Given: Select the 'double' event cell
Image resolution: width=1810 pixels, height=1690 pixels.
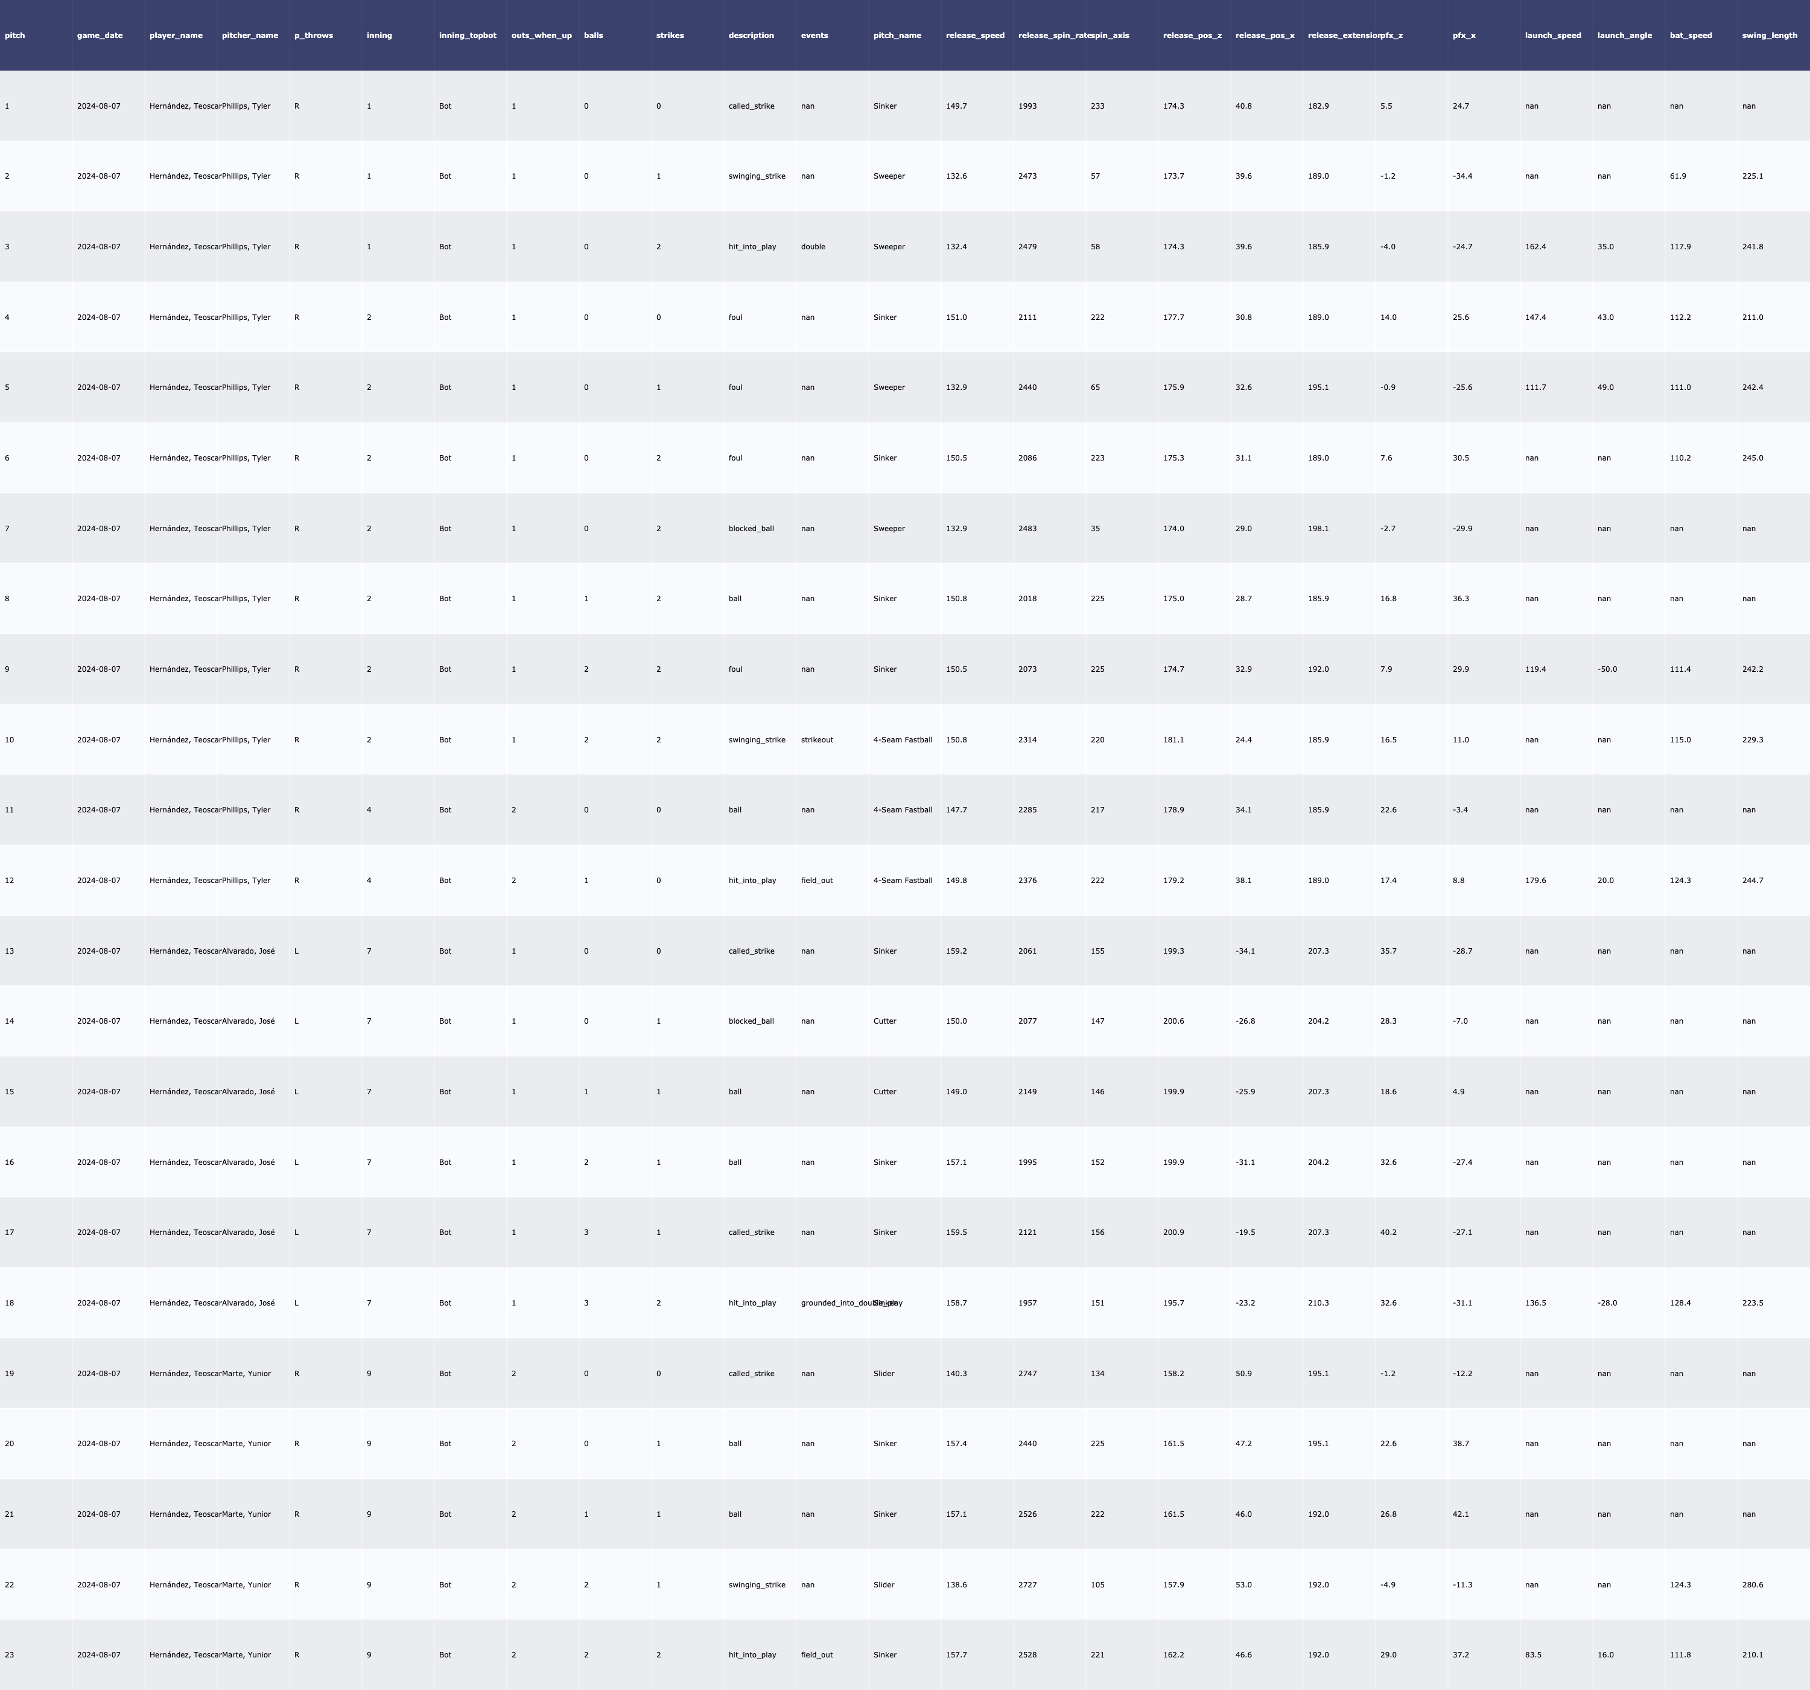Looking at the screenshot, I should (813, 247).
